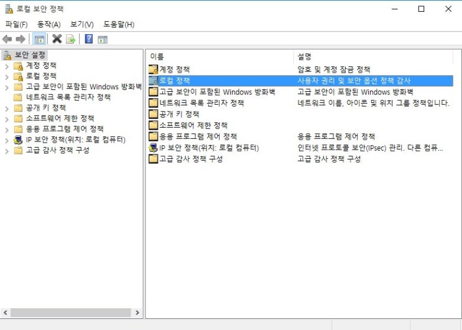The width and height of the screenshot is (462, 330).
Task: Expand the 고급 보안이 포함된 Windows 방화벽 node
Action: coord(7,88)
